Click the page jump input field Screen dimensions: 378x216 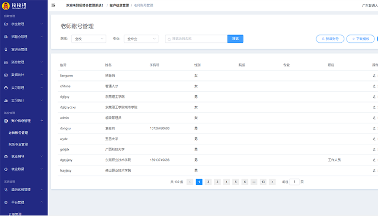294,182
